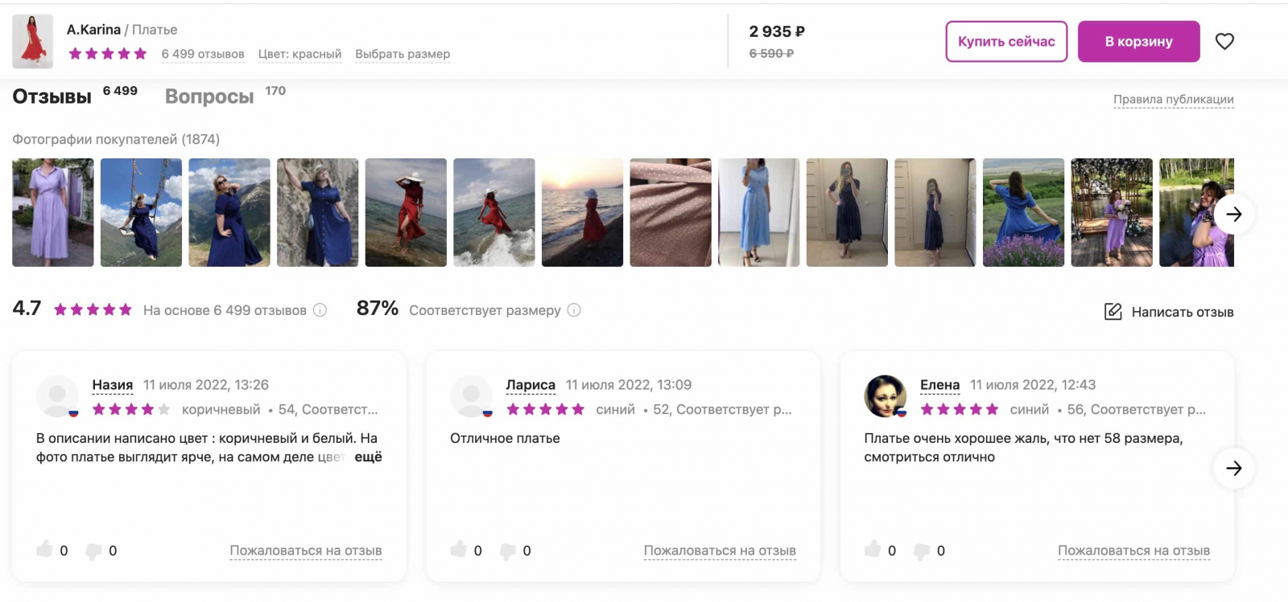The image size is (1288, 602).
Task: Like Назия's review with thumbs up
Action: pos(45,549)
